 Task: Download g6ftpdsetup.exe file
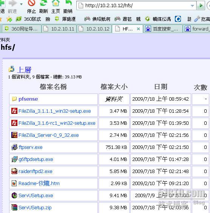click(36, 159)
